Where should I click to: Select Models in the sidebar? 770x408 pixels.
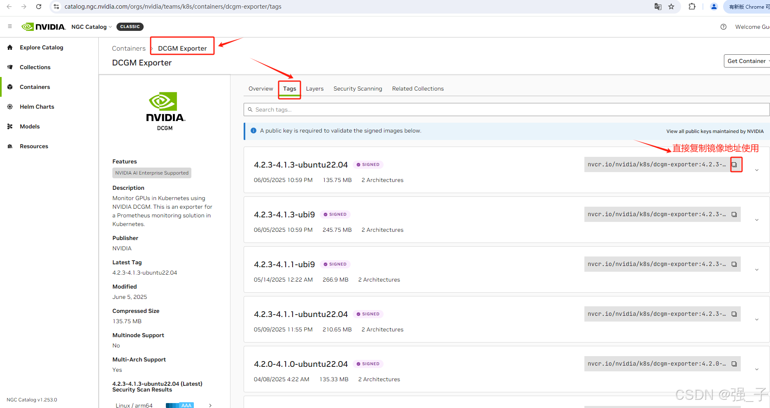(x=30, y=126)
